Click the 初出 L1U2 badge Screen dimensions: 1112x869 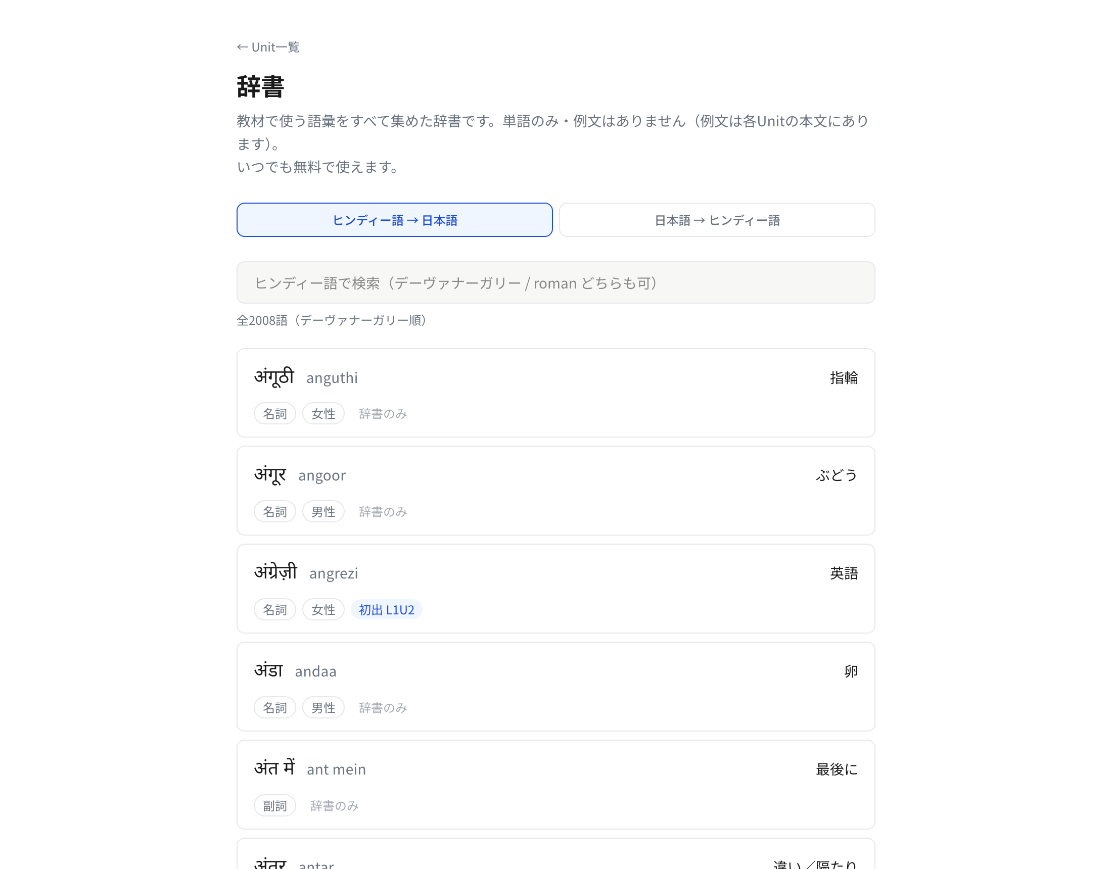click(x=386, y=609)
